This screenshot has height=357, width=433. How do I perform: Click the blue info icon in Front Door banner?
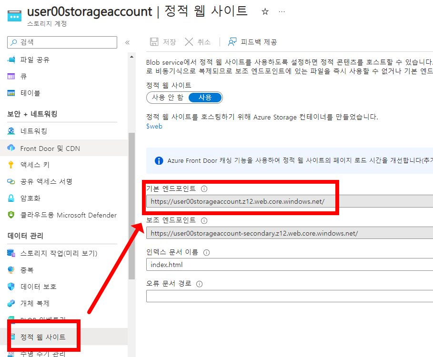point(159,160)
